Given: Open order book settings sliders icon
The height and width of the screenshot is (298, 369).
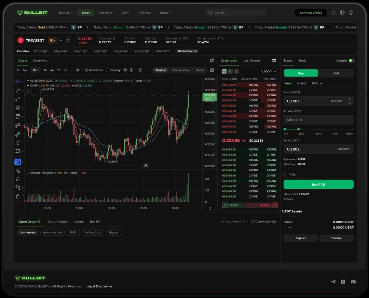Looking at the screenshot, I should [x=274, y=60].
